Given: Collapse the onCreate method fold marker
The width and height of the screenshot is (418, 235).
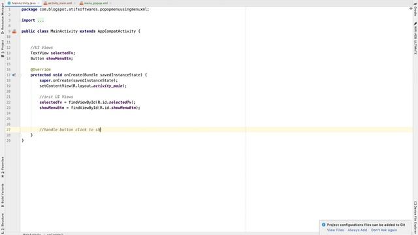Looking at the screenshot, I should click(20, 75).
